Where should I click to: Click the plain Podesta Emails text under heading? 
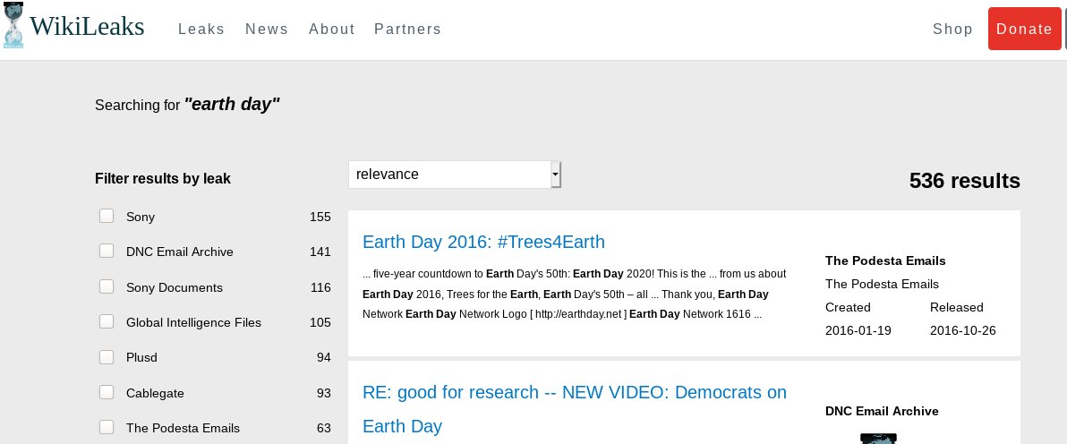tap(881, 284)
